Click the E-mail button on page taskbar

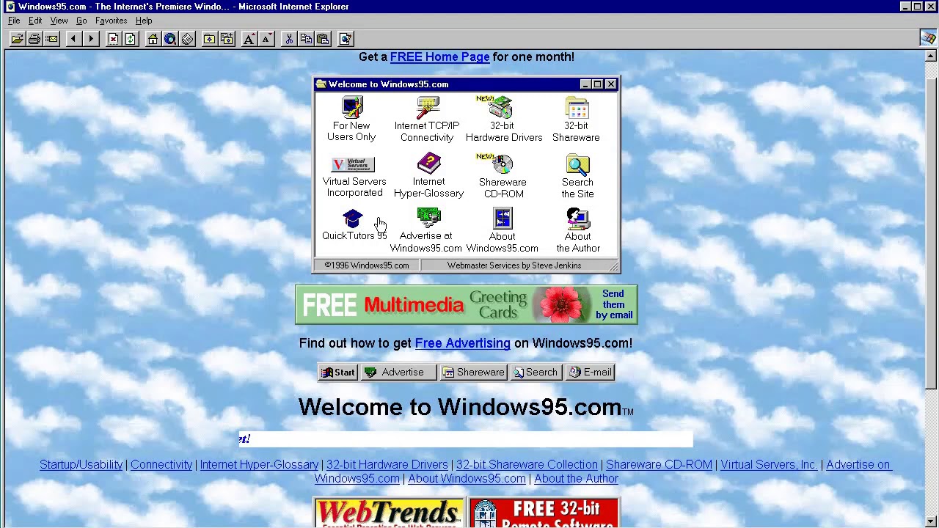[x=590, y=372]
